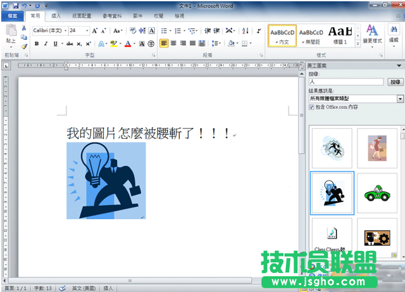Click the Shading paint bucket icon

[231, 43]
